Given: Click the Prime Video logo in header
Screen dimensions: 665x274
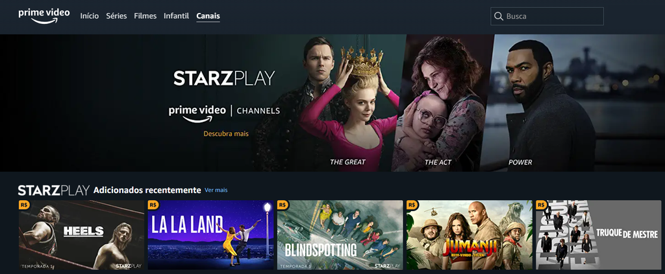Looking at the screenshot, I should point(44,16).
